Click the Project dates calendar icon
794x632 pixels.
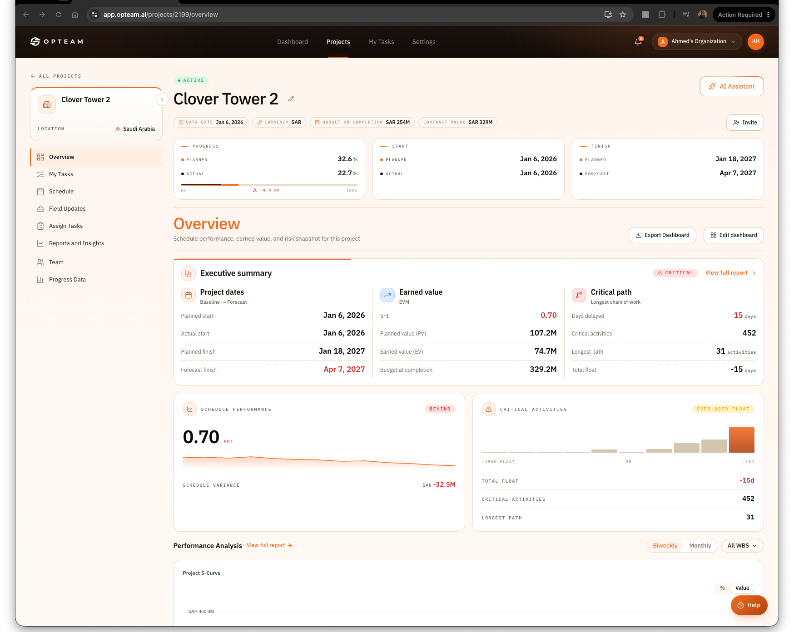pyautogui.click(x=188, y=295)
